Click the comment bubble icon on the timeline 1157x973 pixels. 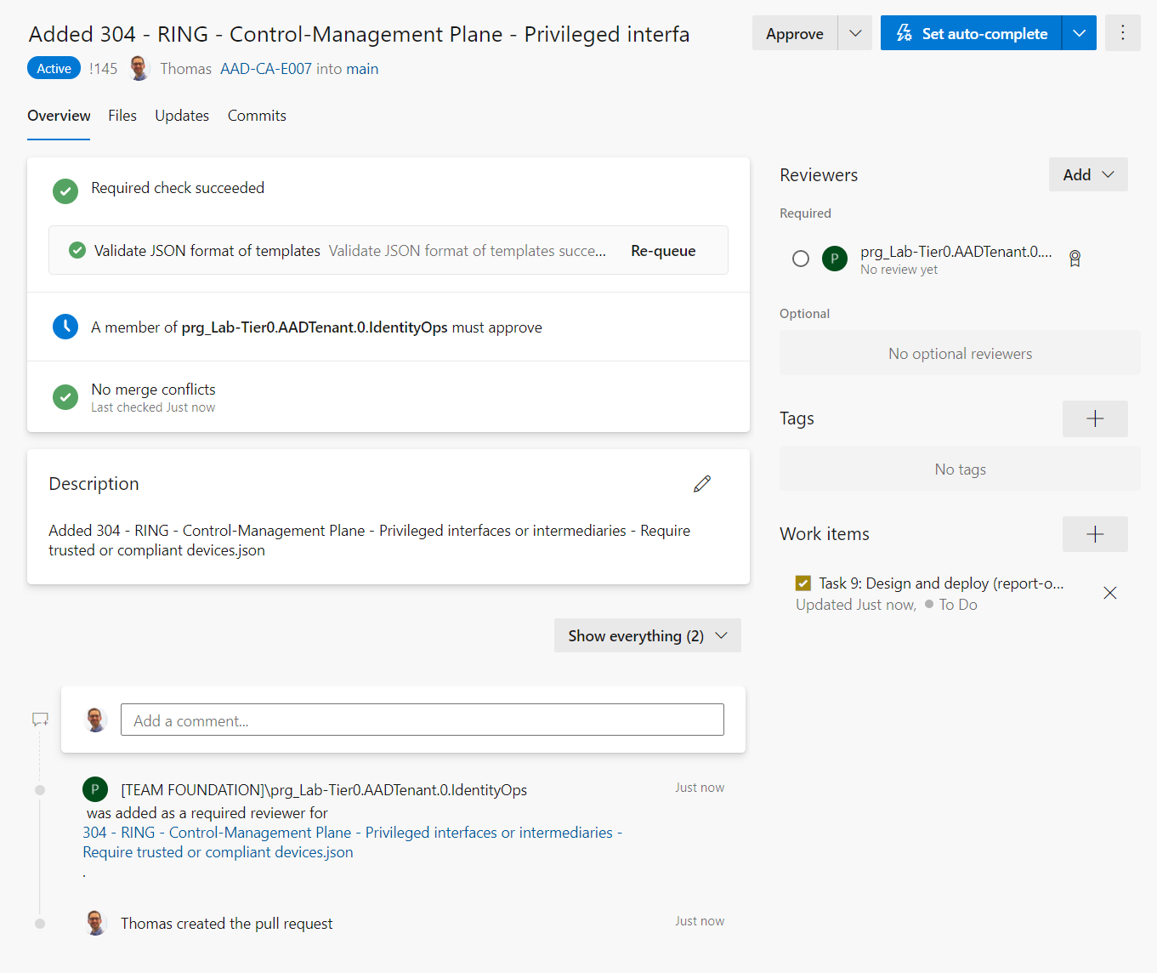pos(40,718)
